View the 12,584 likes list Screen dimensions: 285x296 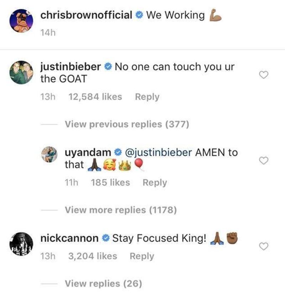pos(95,97)
